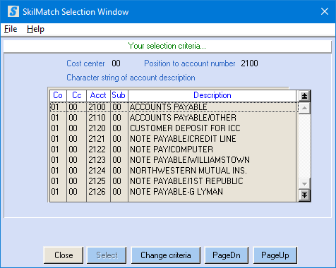This screenshot has width=336, height=268.
Task: Click the SkilMatch app icon in title bar
Action: click(x=13, y=11)
